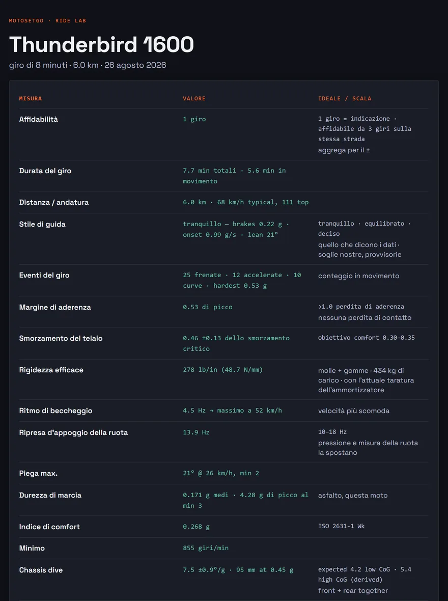Select the Durezza di marcia row label
This screenshot has width=448, height=601.
[50, 495]
